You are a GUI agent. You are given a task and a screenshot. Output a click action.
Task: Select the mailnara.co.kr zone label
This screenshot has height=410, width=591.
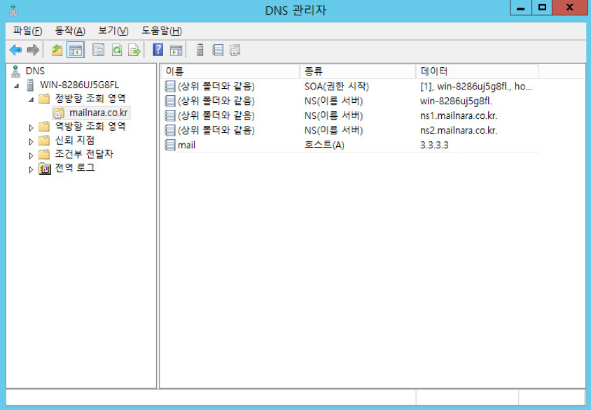click(99, 113)
